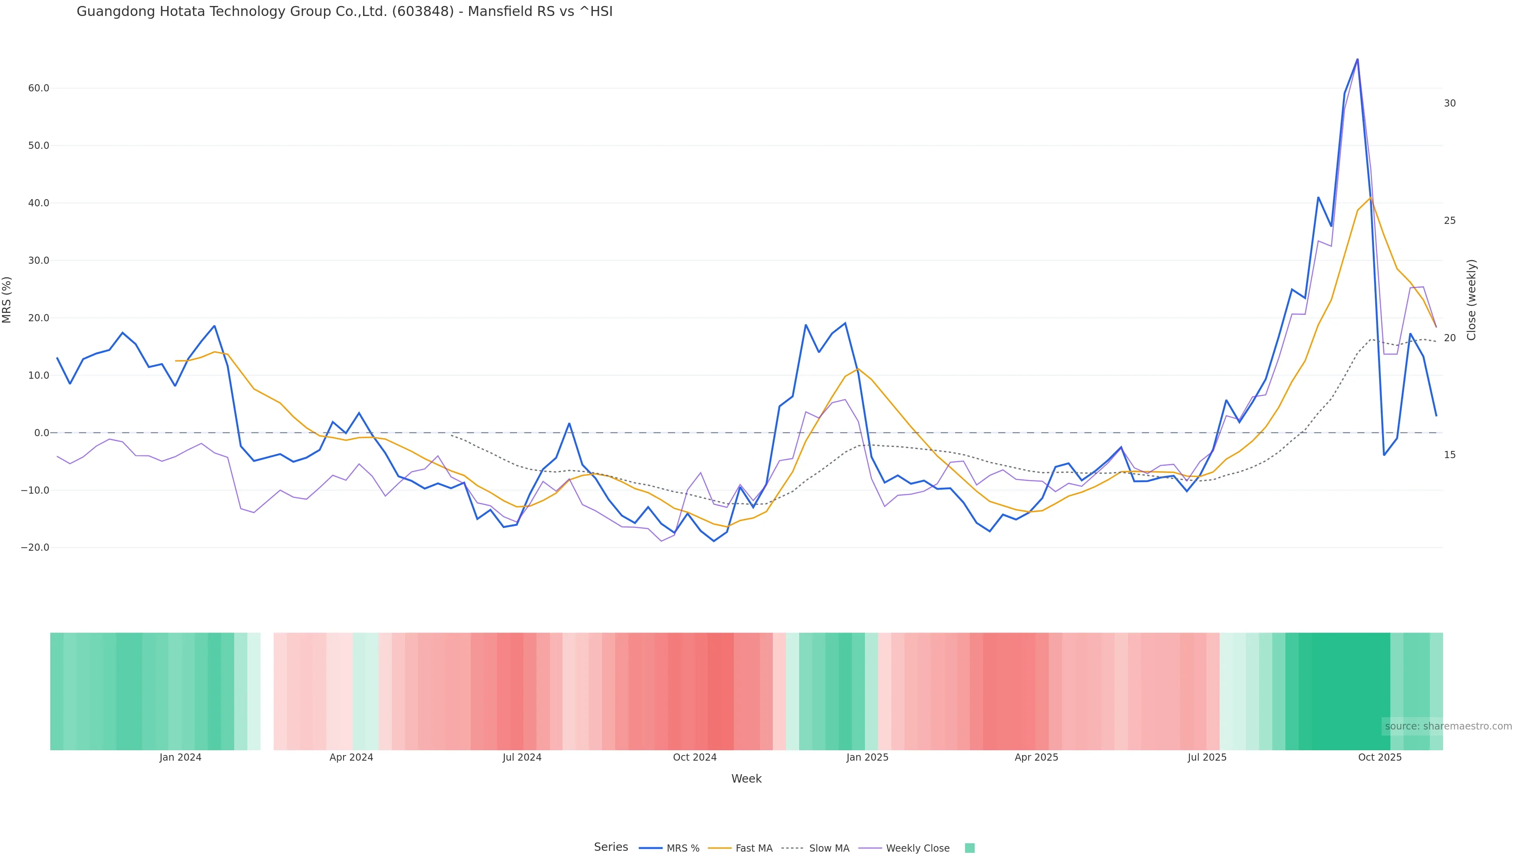Click the chart title mentioning Mansfield RS
The width and height of the screenshot is (1532, 862).
(x=344, y=11)
